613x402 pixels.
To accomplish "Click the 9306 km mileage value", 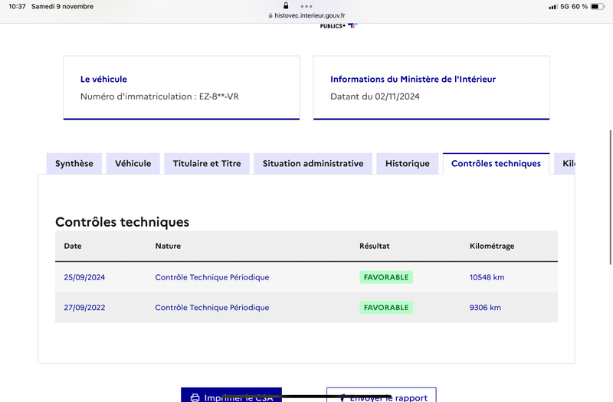I will (485, 308).
